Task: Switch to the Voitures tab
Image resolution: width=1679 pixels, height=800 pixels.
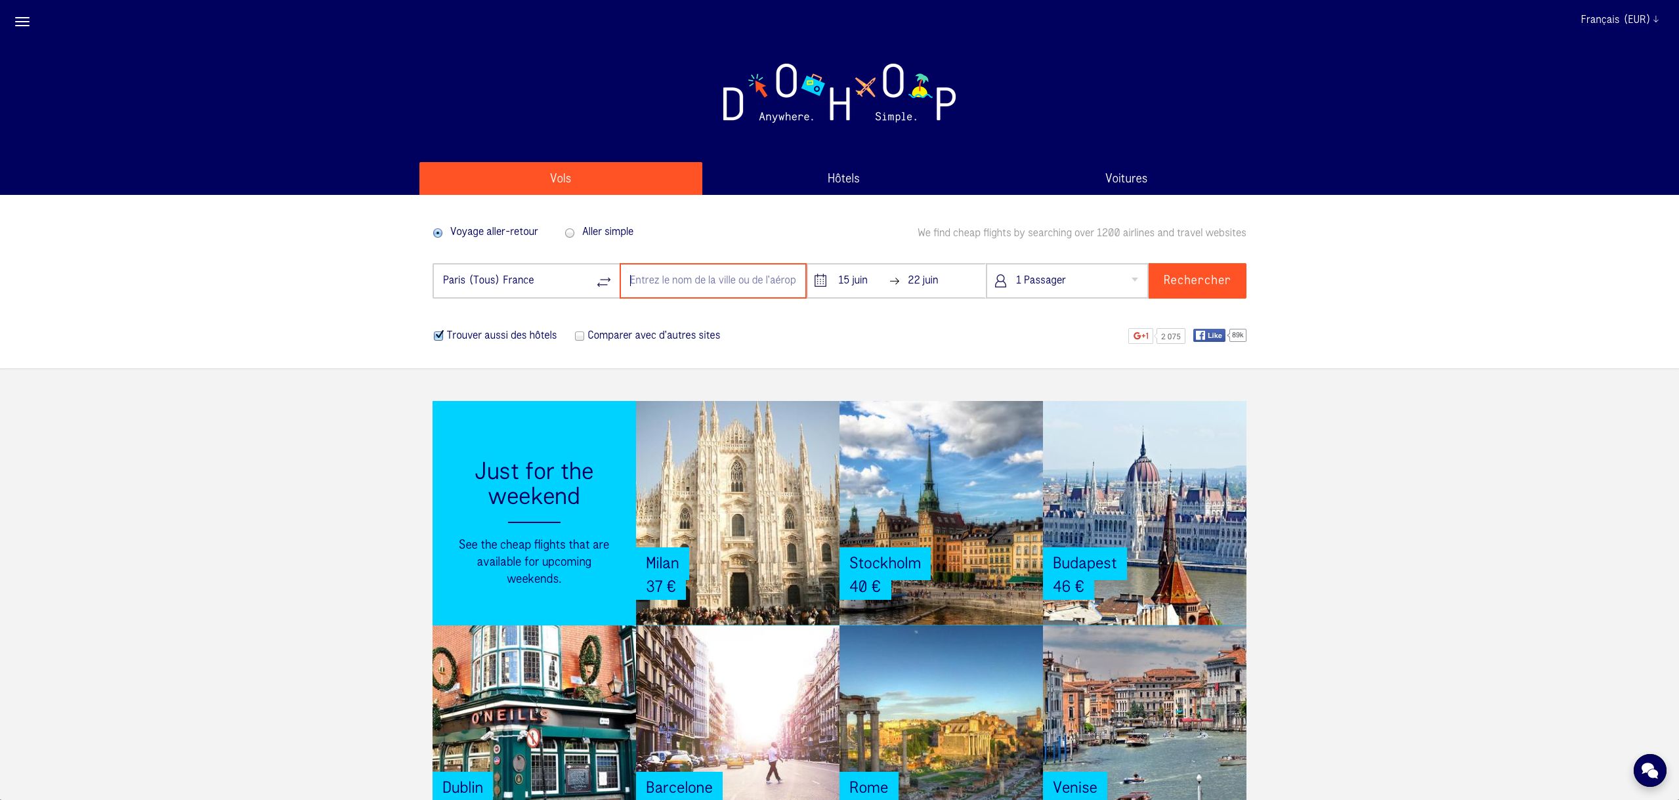Action: pos(1126,179)
